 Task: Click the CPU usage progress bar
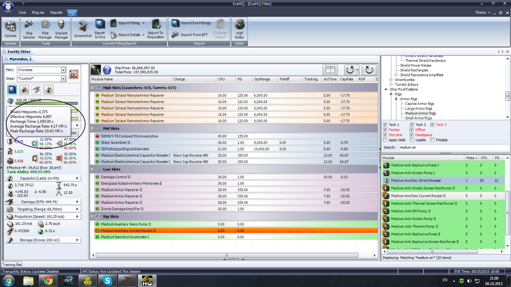pos(47,103)
